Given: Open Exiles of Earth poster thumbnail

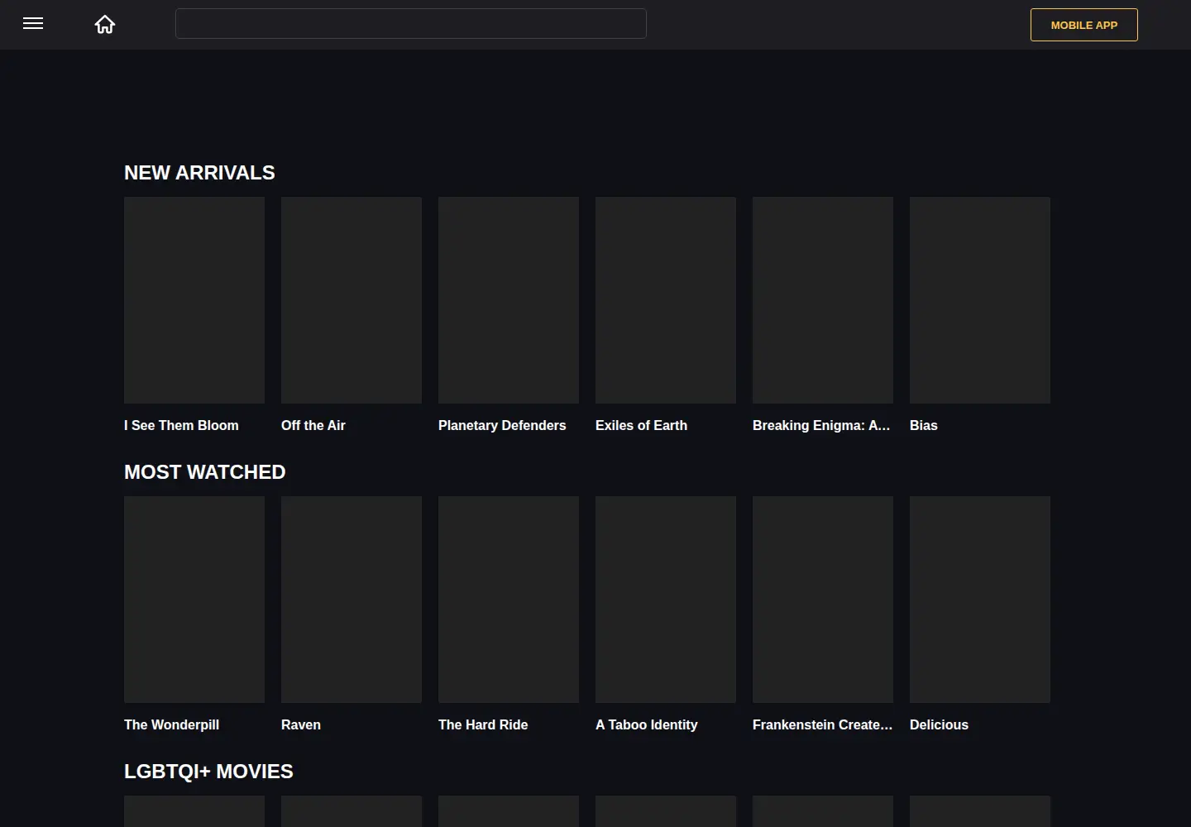Looking at the screenshot, I should 666,300.
